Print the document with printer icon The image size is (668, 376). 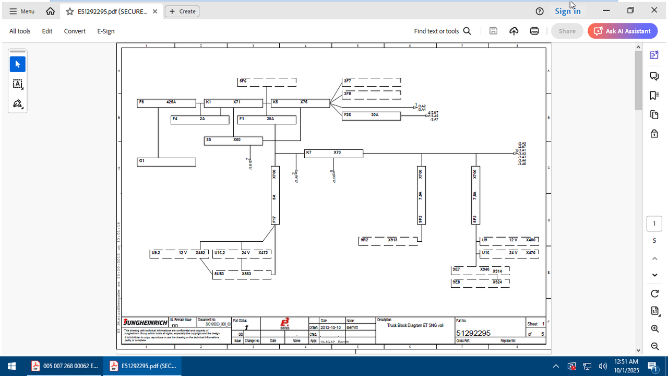click(534, 31)
